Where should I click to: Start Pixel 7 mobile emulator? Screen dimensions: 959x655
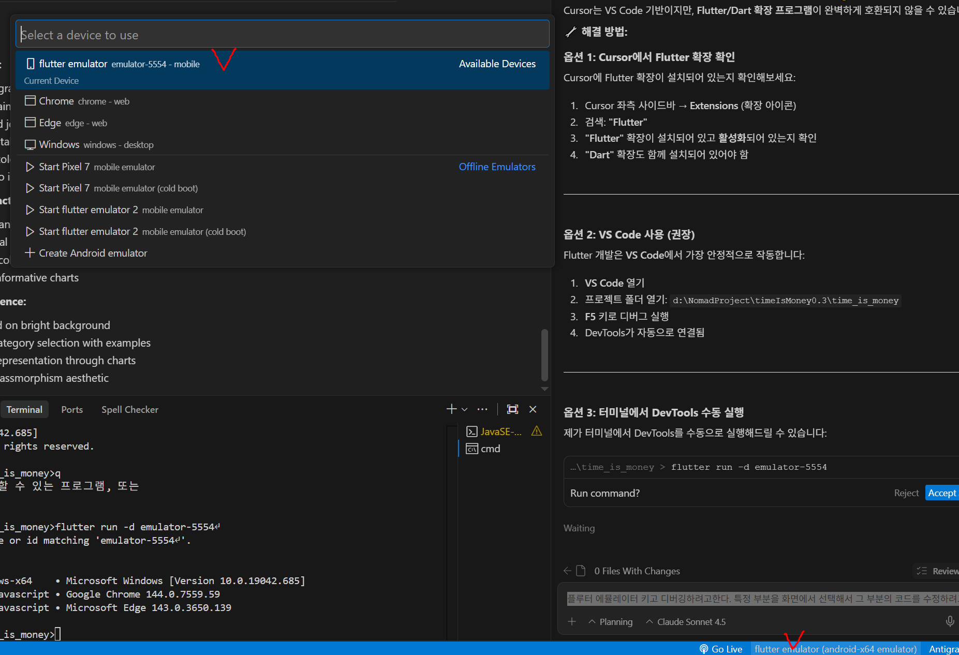pos(282,167)
